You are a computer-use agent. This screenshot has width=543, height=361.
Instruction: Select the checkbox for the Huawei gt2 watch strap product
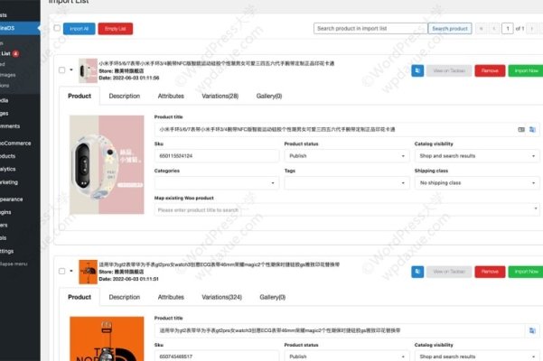coord(61,271)
